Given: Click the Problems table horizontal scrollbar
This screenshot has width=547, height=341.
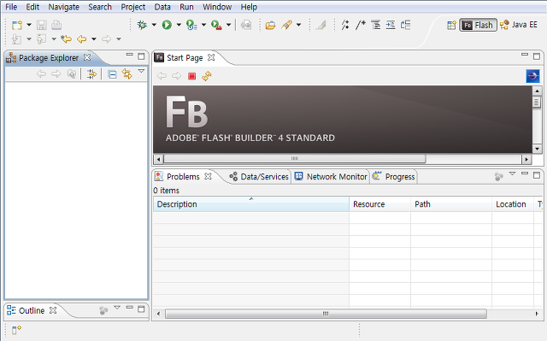Looking at the screenshot, I should [x=326, y=314].
